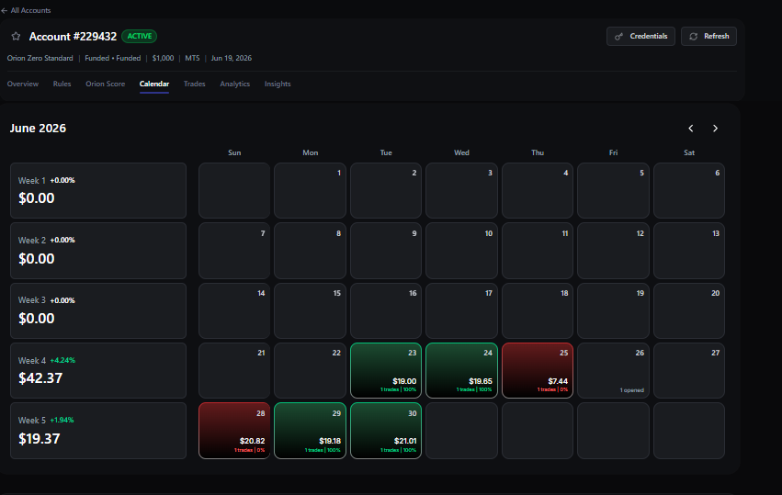Click the Funded • Funded label

(113, 59)
